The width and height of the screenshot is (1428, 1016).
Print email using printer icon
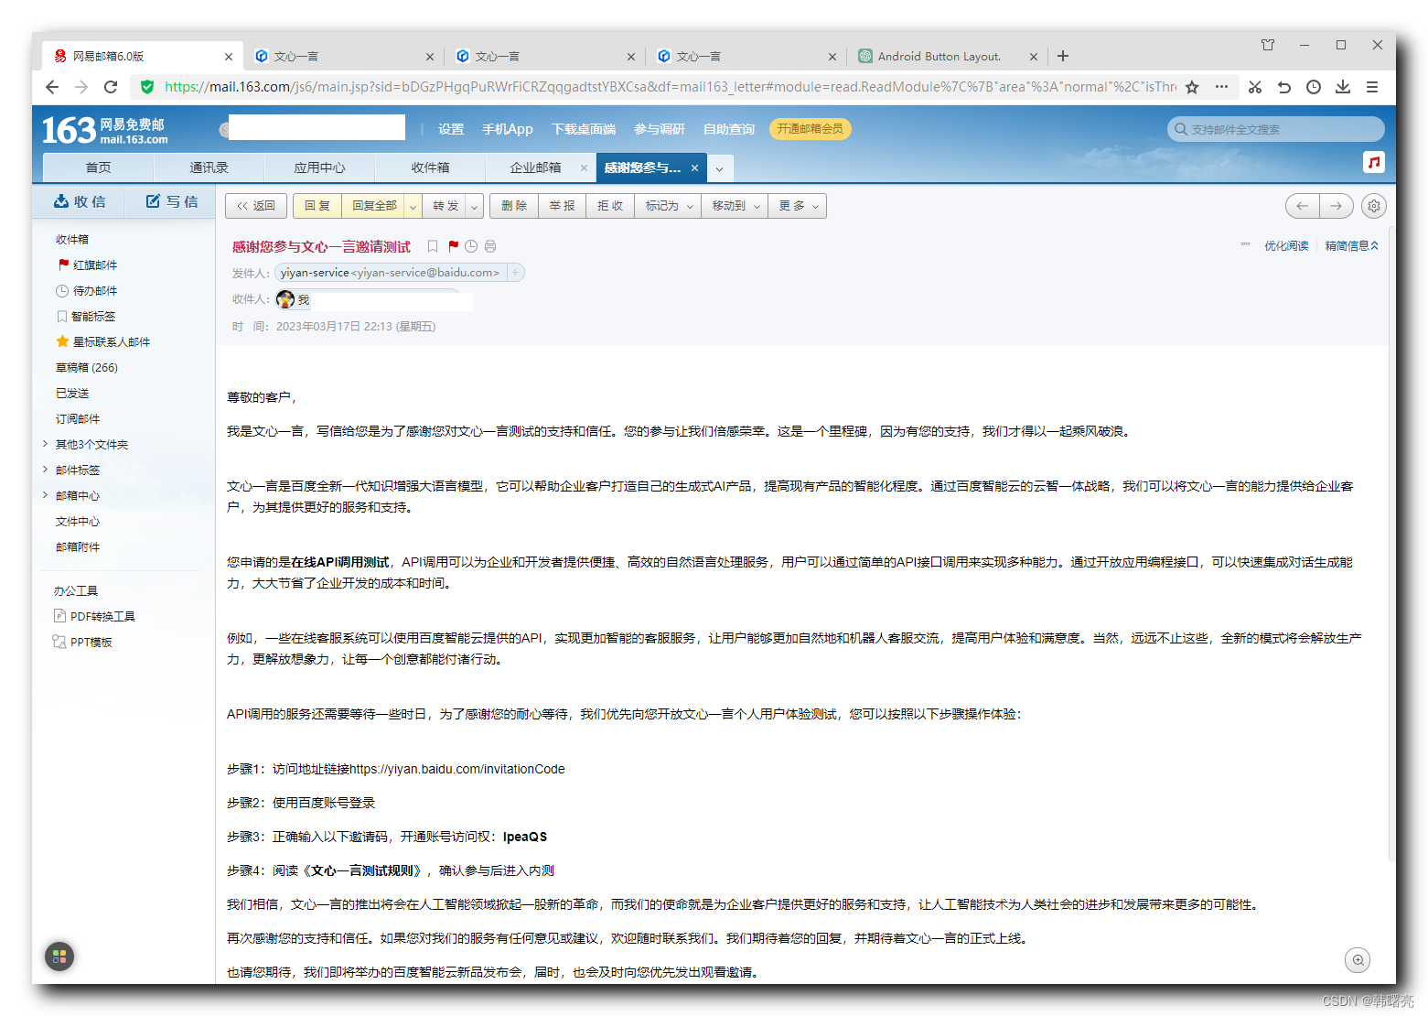coord(490,246)
